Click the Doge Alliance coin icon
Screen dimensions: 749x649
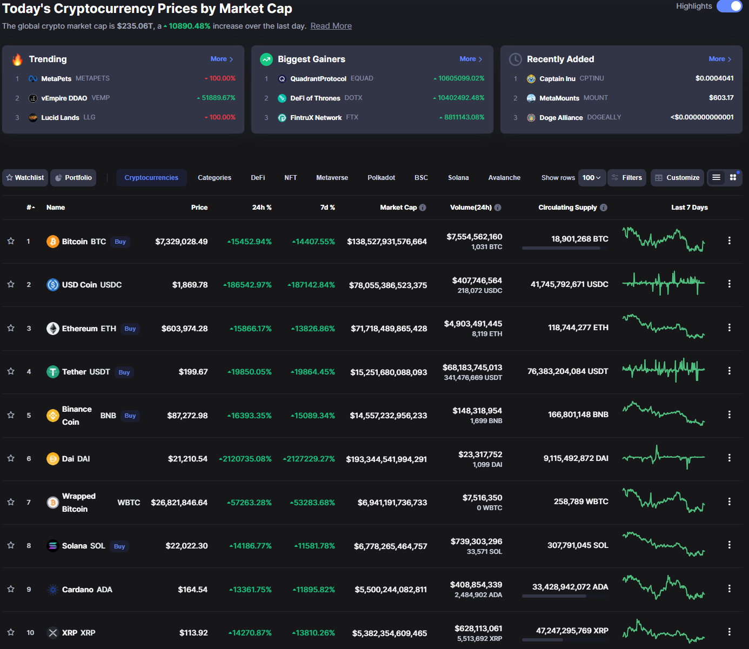point(531,117)
